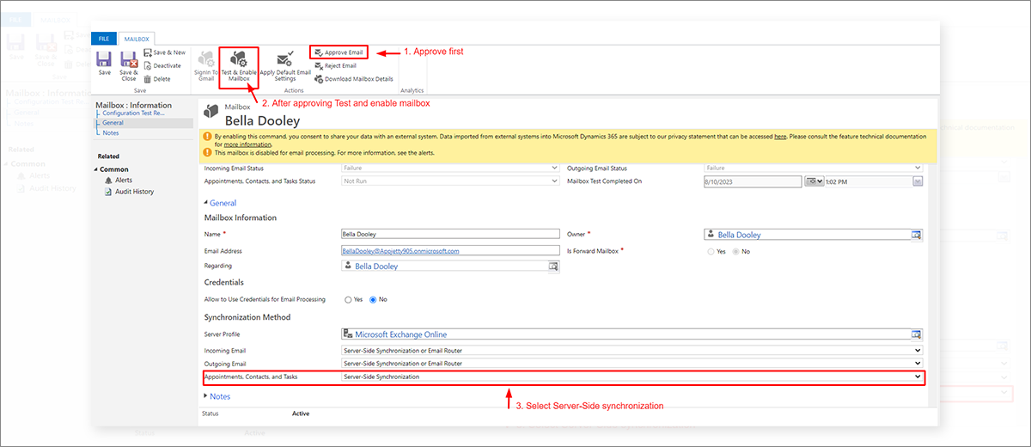The image size is (1031, 447).
Task: Set Is Forward Mailbox to No
Action: click(736, 252)
